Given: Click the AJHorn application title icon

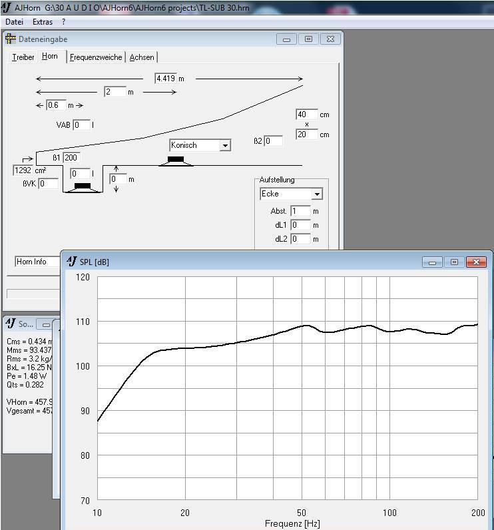Looking at the screenshot, I should coord(6,7).
